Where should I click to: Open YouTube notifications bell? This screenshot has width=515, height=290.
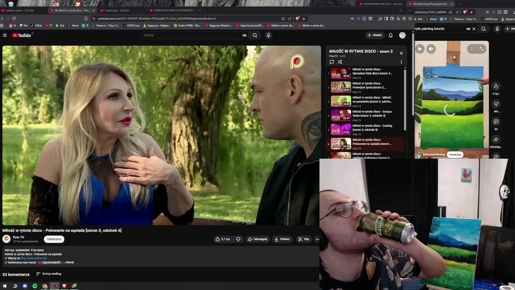click(390, 35)
